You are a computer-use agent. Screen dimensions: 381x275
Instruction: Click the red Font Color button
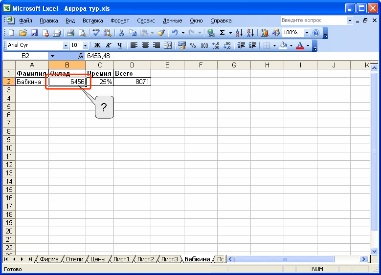coord(300,45)
